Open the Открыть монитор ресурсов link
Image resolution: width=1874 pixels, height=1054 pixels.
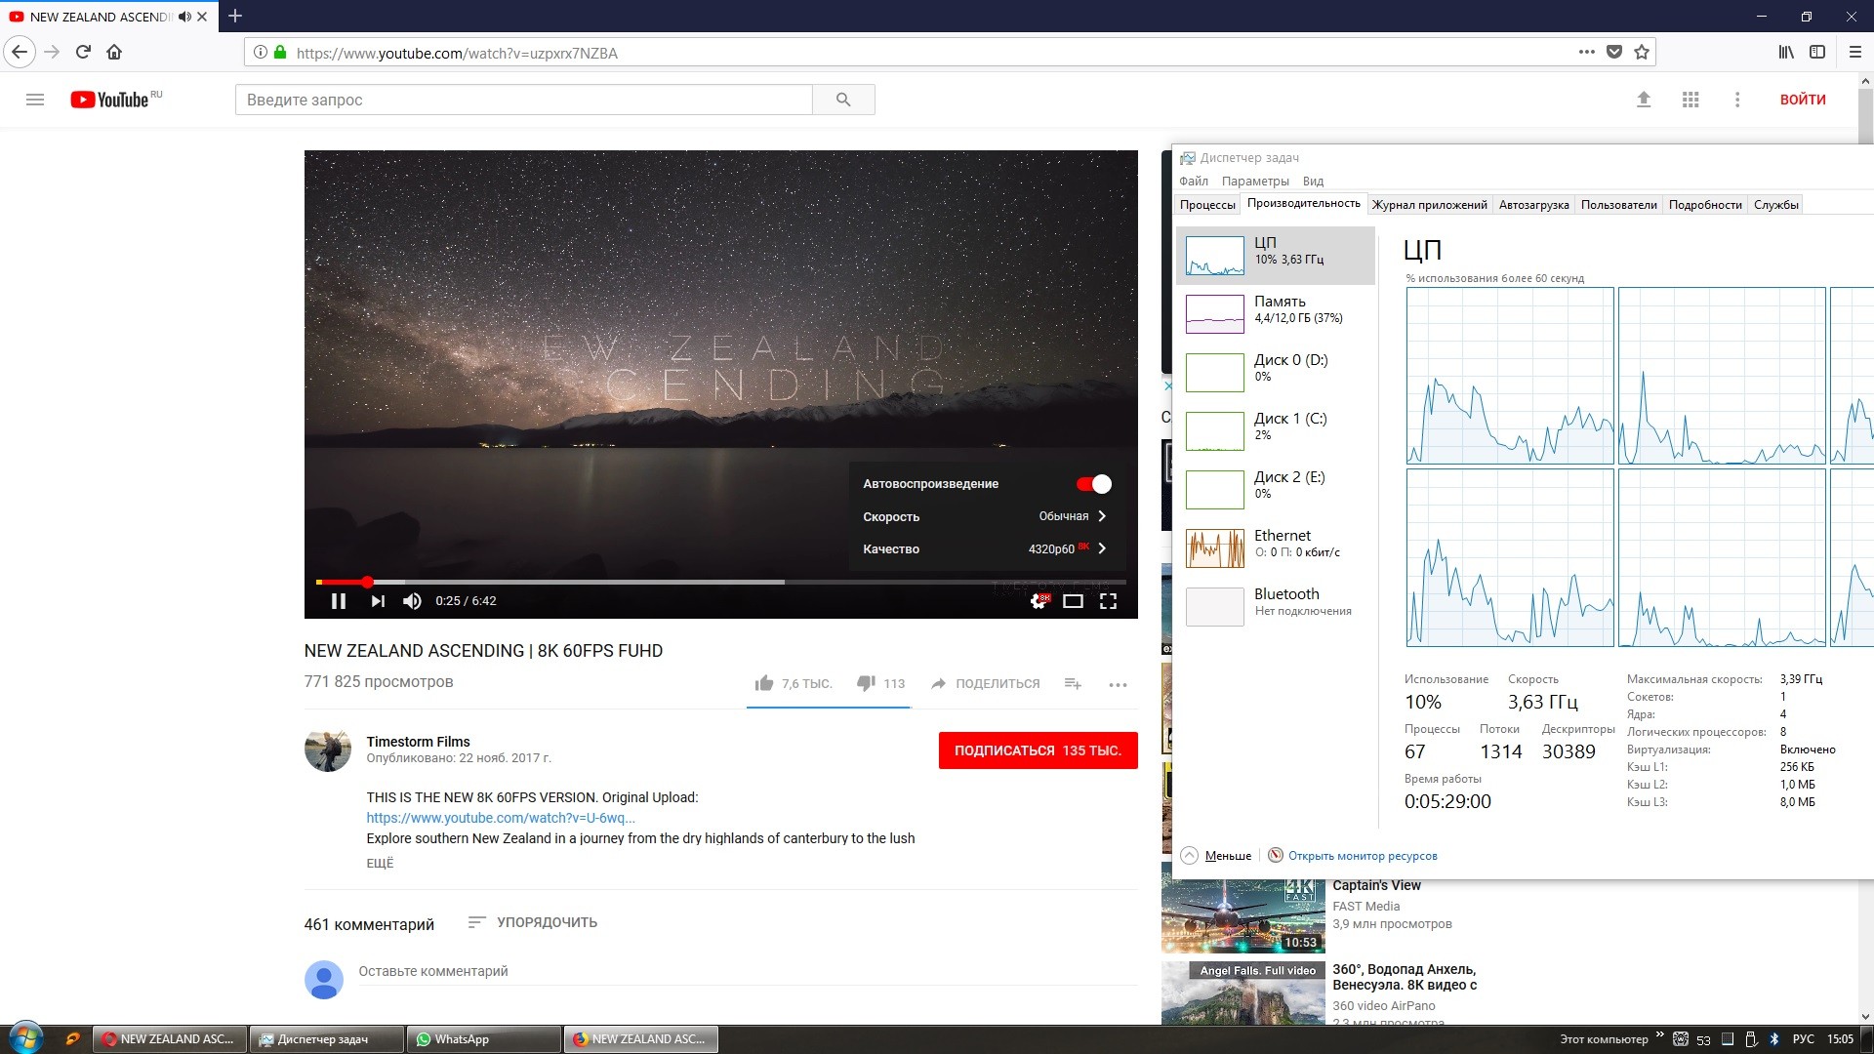1362,856
